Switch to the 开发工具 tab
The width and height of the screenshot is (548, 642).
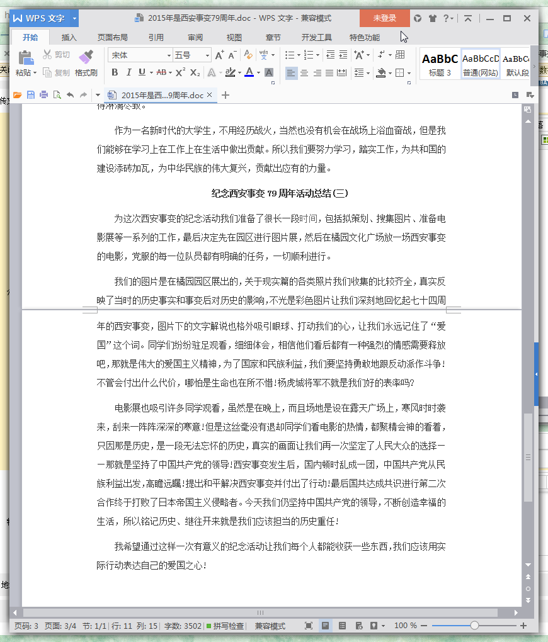(x=316, y=37)
